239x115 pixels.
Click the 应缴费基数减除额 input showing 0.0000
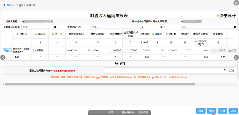tap(131, 50)
